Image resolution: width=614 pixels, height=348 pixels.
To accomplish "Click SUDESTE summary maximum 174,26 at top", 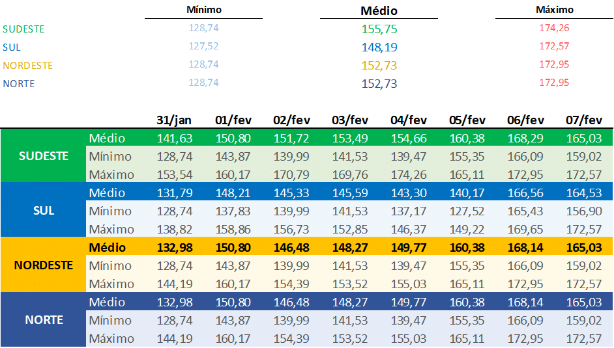I will 555,28.
